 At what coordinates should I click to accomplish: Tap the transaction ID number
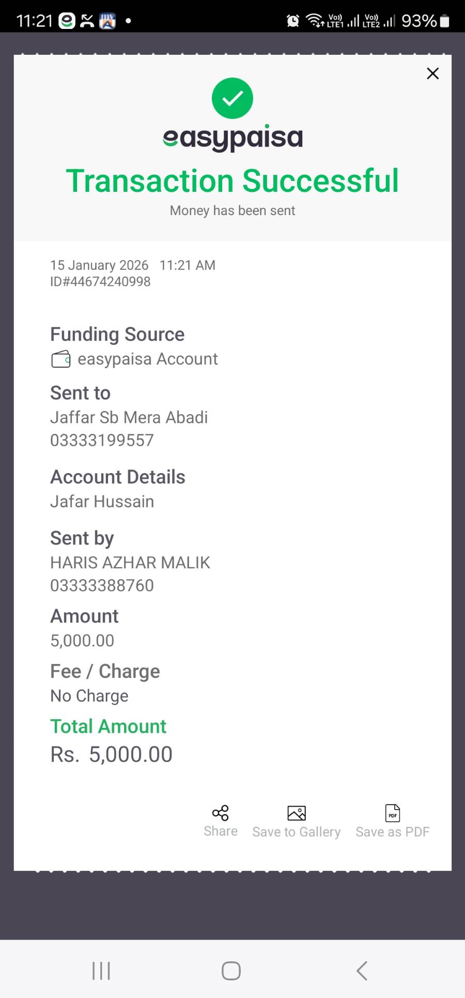(x=100, y=282)
